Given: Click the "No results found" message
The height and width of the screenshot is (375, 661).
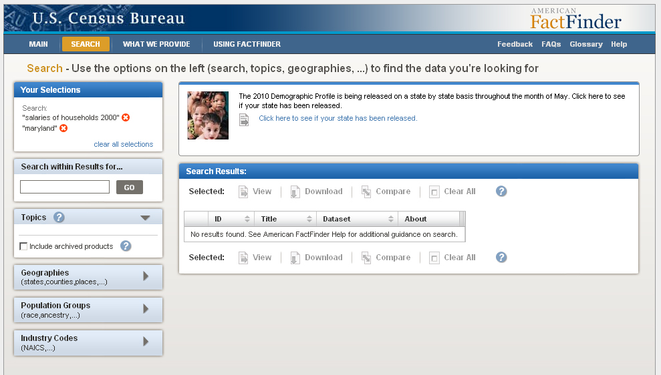Looking at the screenshot, I should [323, 234].
